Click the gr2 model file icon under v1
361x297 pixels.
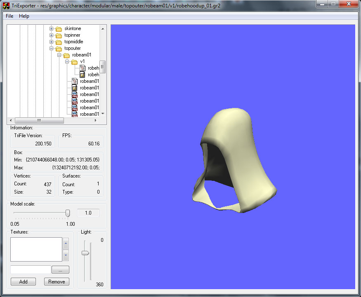click(x=83, y=68)
